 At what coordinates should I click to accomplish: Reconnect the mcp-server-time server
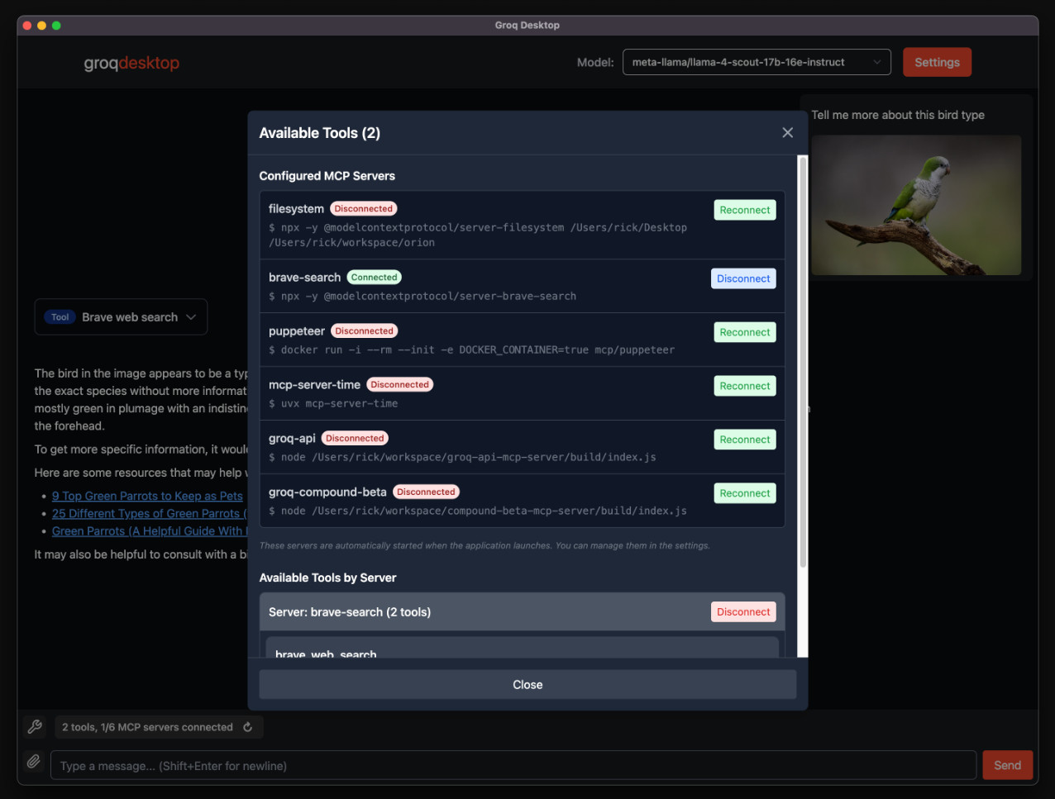(x=745, y=386)
